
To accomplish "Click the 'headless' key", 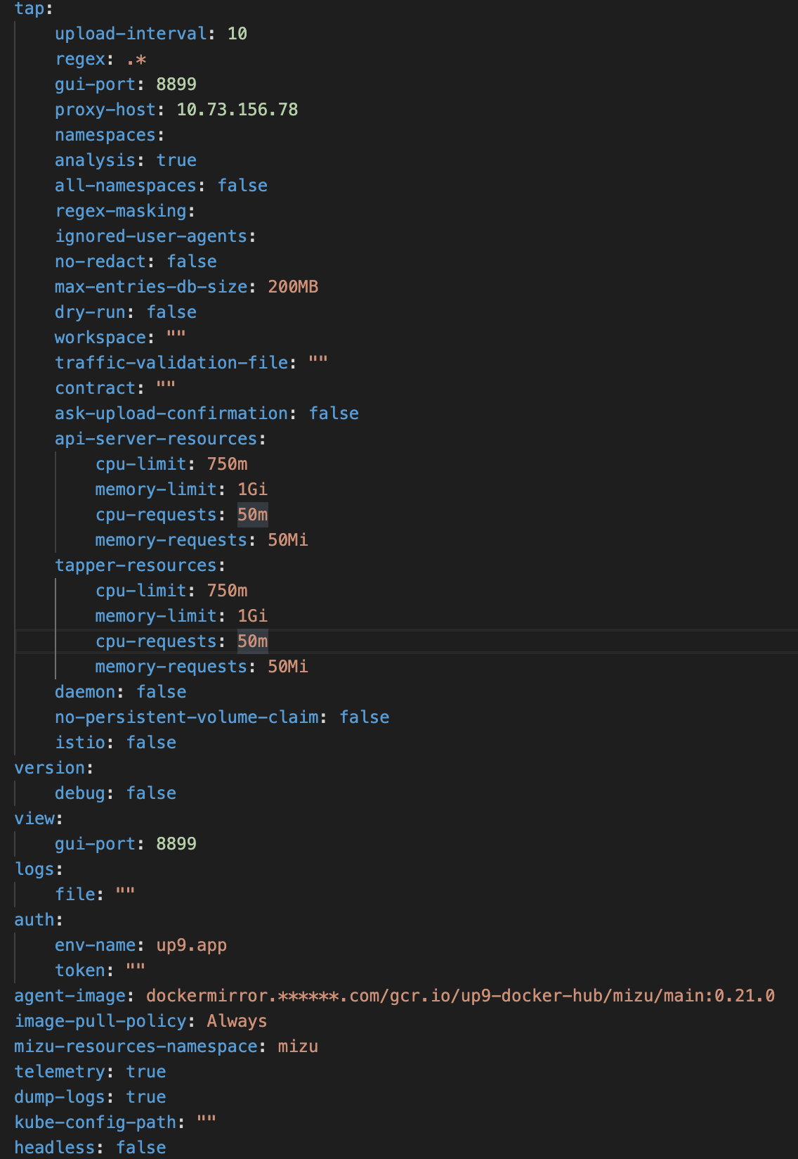I will point(55,1148).
